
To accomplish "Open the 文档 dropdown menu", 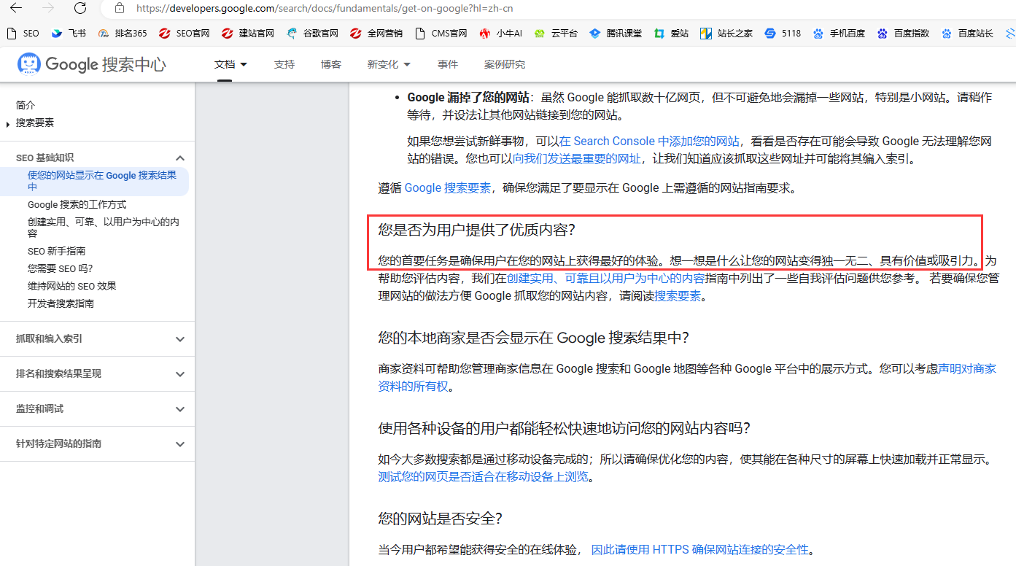I will tap(230, 64).
